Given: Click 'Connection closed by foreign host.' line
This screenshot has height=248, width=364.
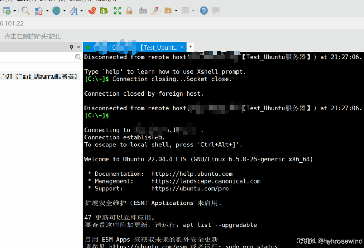Looking at the screenshot, I should click(144, 94).
